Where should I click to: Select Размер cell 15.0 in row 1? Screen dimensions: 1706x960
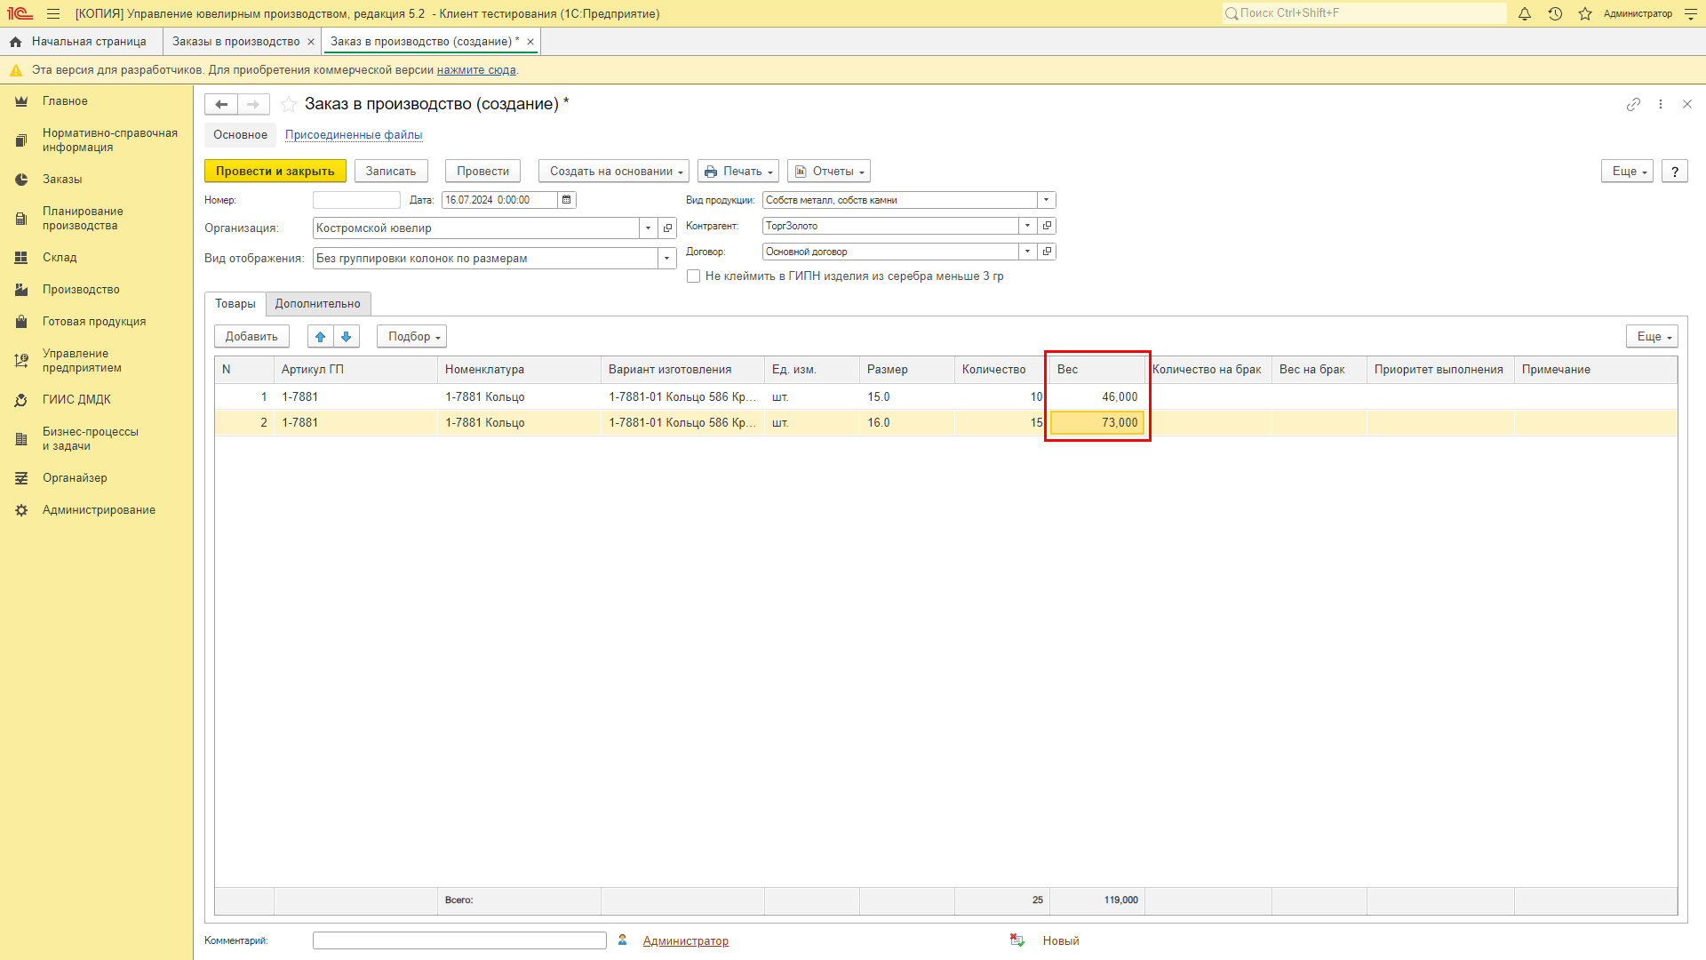pos(907,397)
